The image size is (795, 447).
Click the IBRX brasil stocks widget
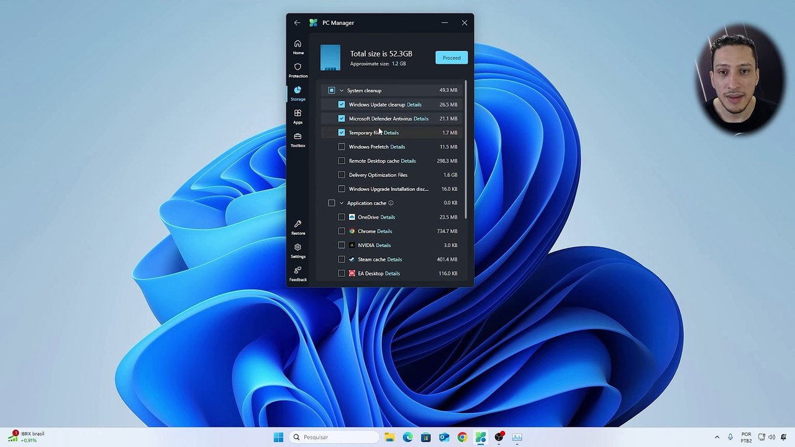pyautogui.click(x=26, y=437)
